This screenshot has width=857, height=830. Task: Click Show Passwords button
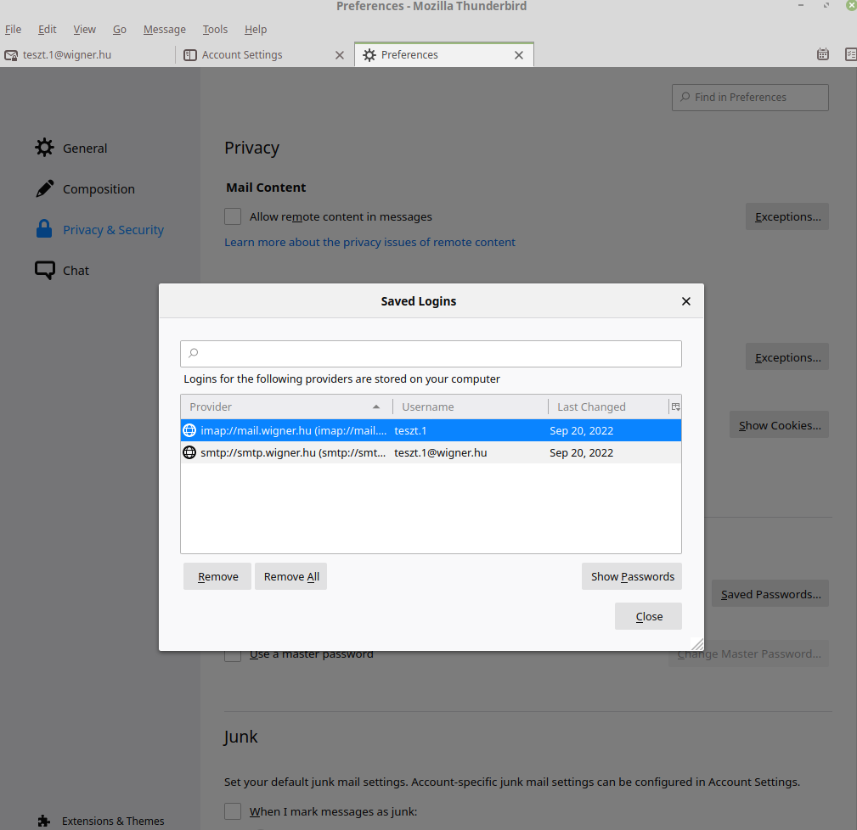[632, 576]
